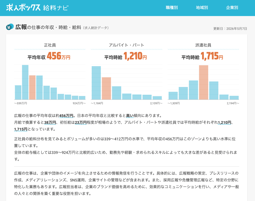Click the yen coin icon beside 広報
Image resolution: width=255 pixels, height=201 pixels.
[10, 27]
